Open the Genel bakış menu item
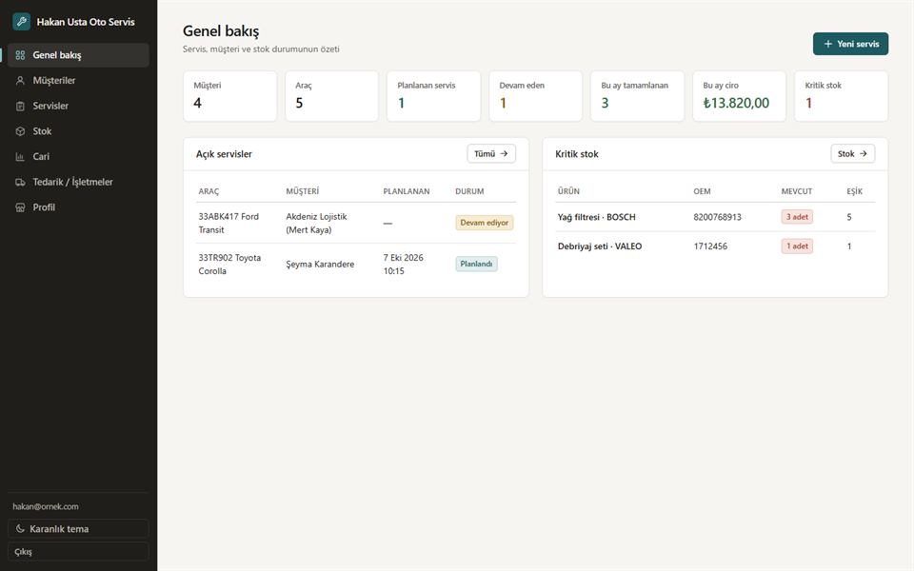Screen dimensions: 914x571 point(79,55)
